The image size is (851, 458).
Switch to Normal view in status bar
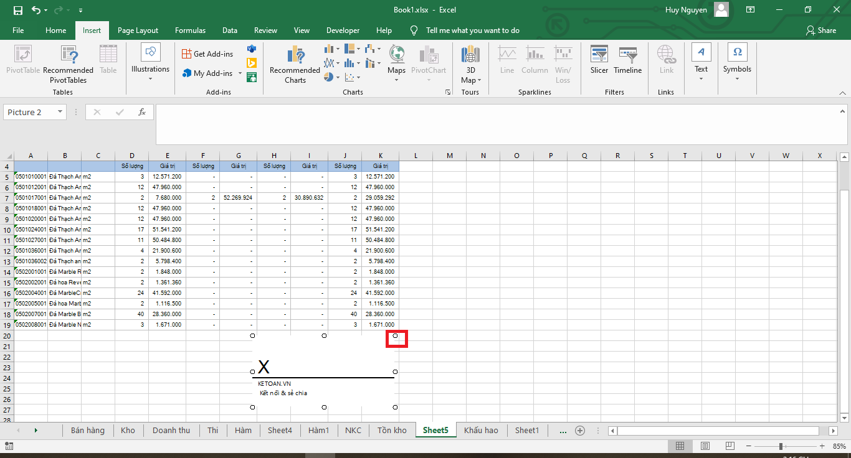(x=680, y=446)
